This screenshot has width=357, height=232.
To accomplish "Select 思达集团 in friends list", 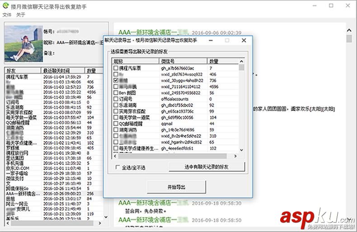I will click(15, 158).
